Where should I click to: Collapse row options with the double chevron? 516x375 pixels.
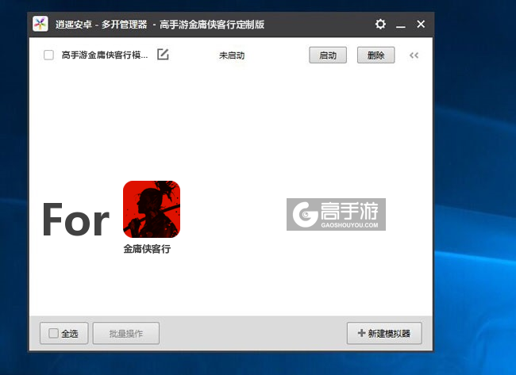[x=414, y=55]
